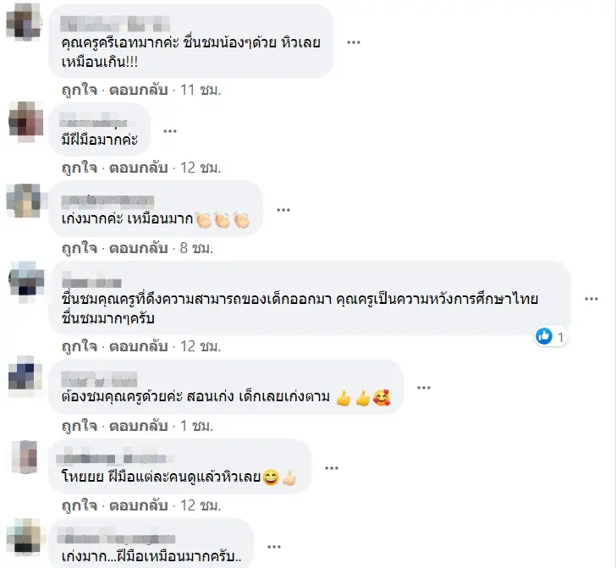
Task: Reply to the 'ชื่นชมคุณครู' comment via ตอบกลับ
Action: [x=138, y=346]
